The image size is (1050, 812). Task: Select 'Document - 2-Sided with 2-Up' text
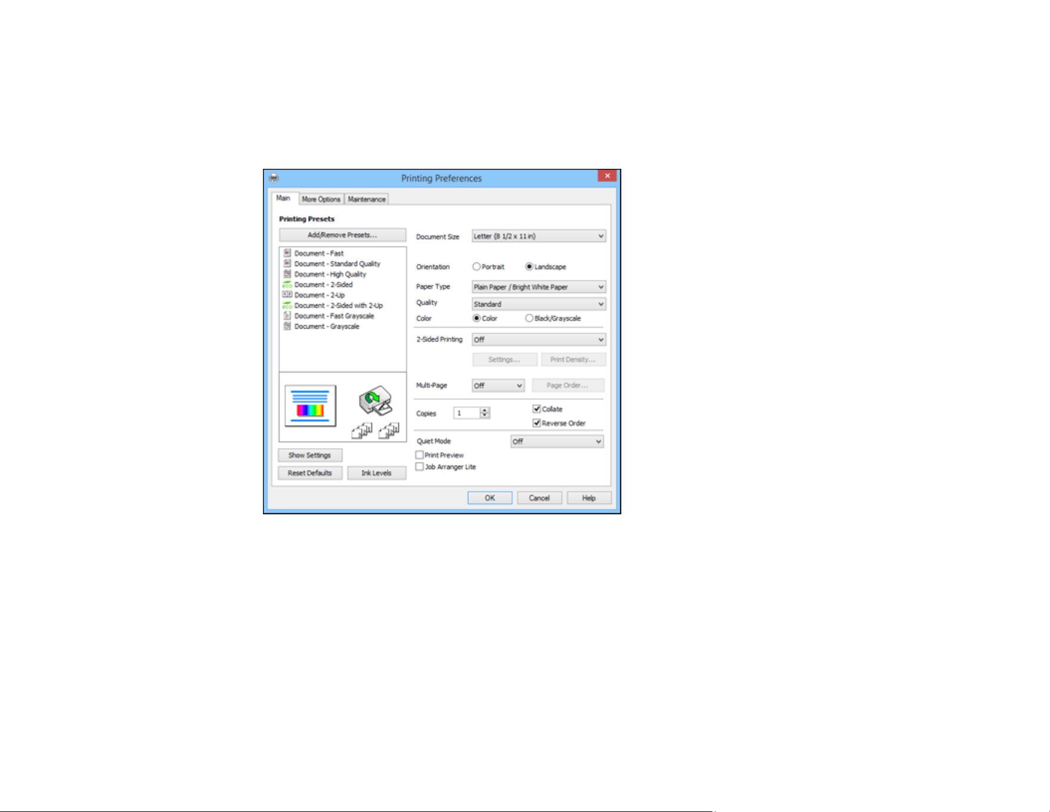pyautogui.click(x=339, y=305)
